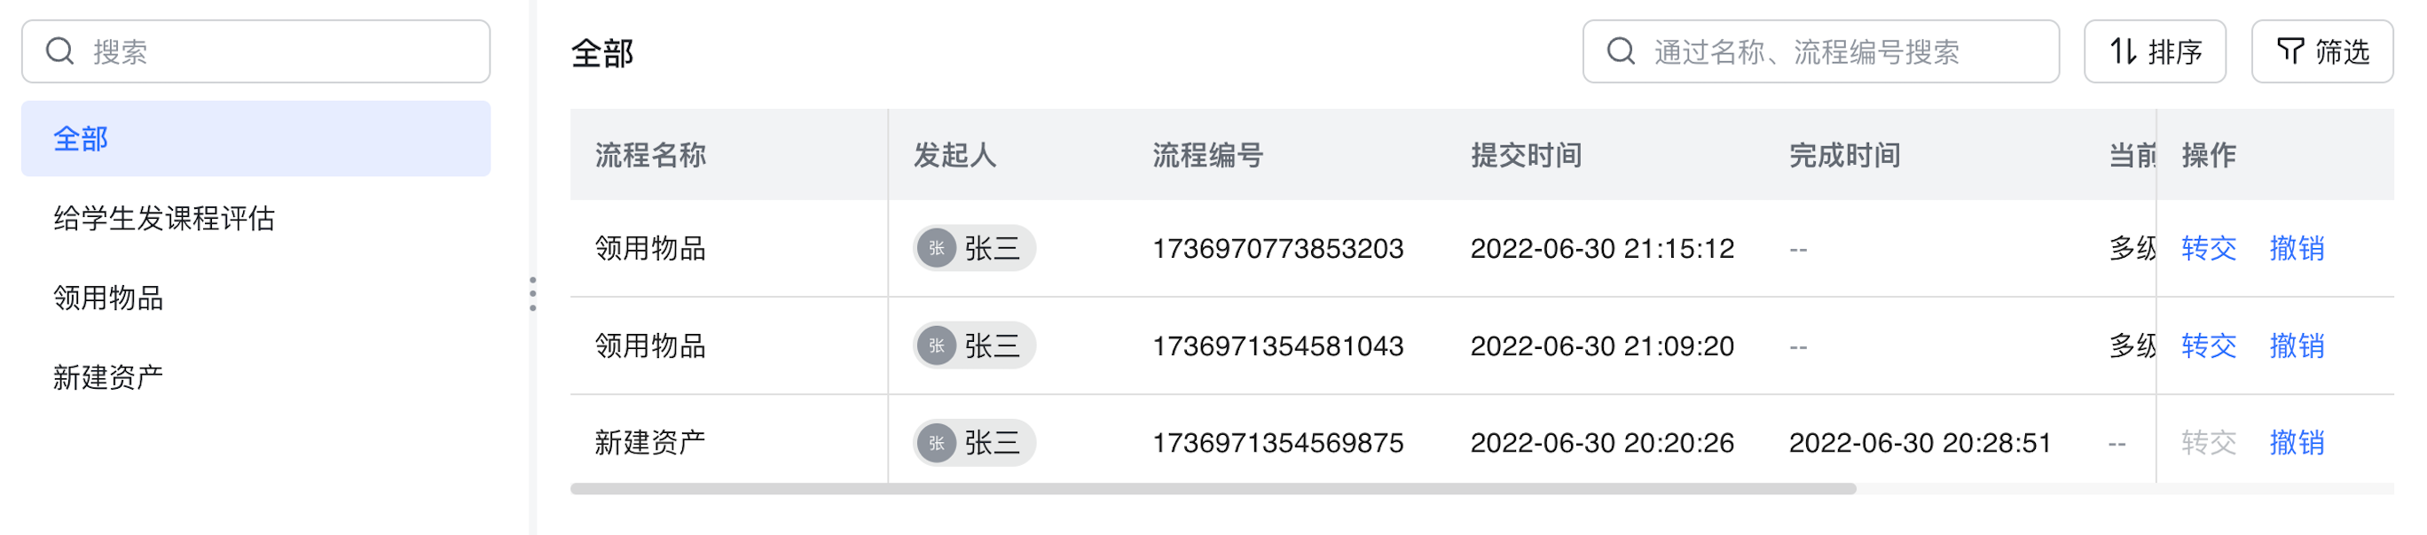The image size is (2427, 535).
Task: Open the 排序 sort button
Action: (x=2155, y=51)
